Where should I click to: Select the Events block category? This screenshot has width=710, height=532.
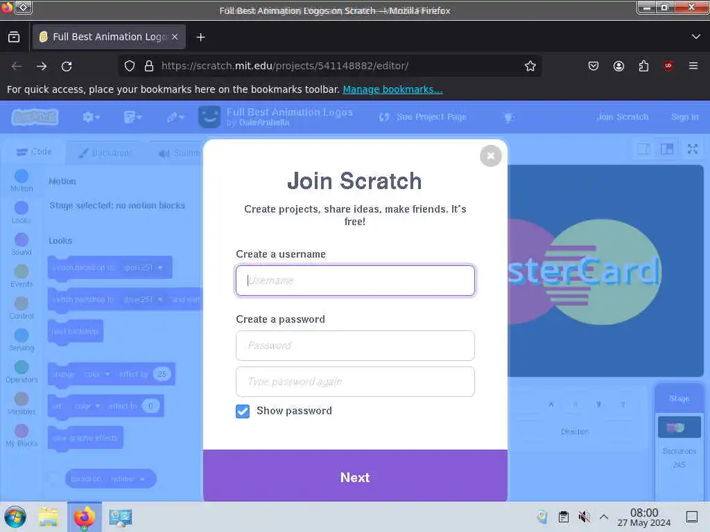click(x=21, y=276)
